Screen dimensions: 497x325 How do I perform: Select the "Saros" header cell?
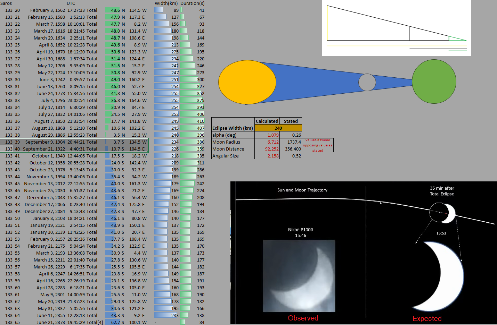point(6,3)
